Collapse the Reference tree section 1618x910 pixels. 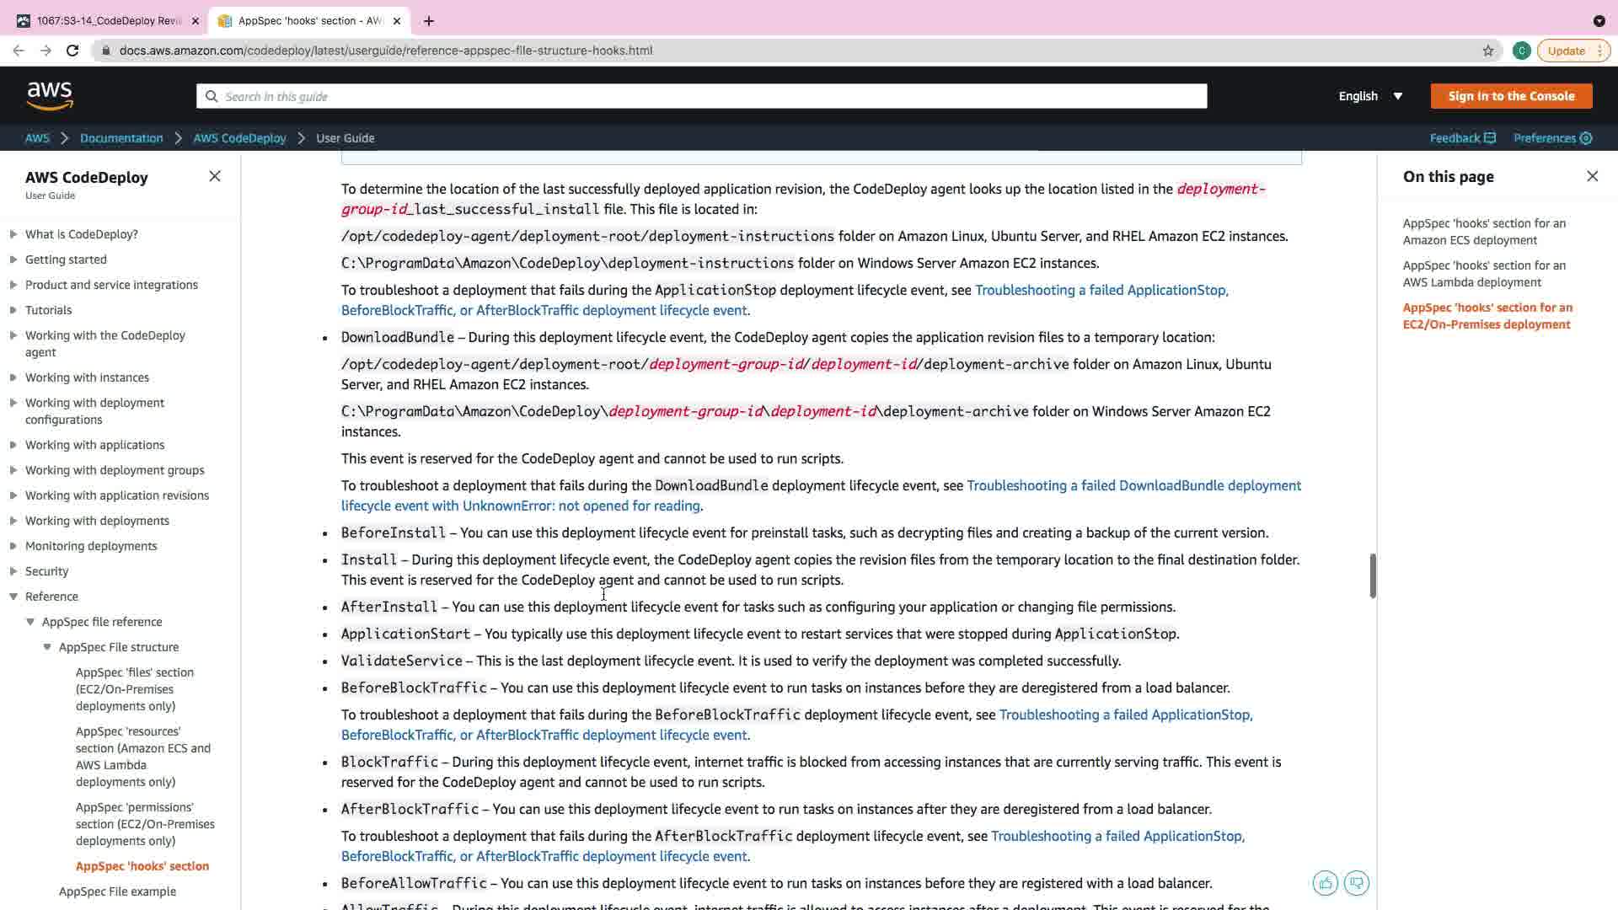point(13,597)
